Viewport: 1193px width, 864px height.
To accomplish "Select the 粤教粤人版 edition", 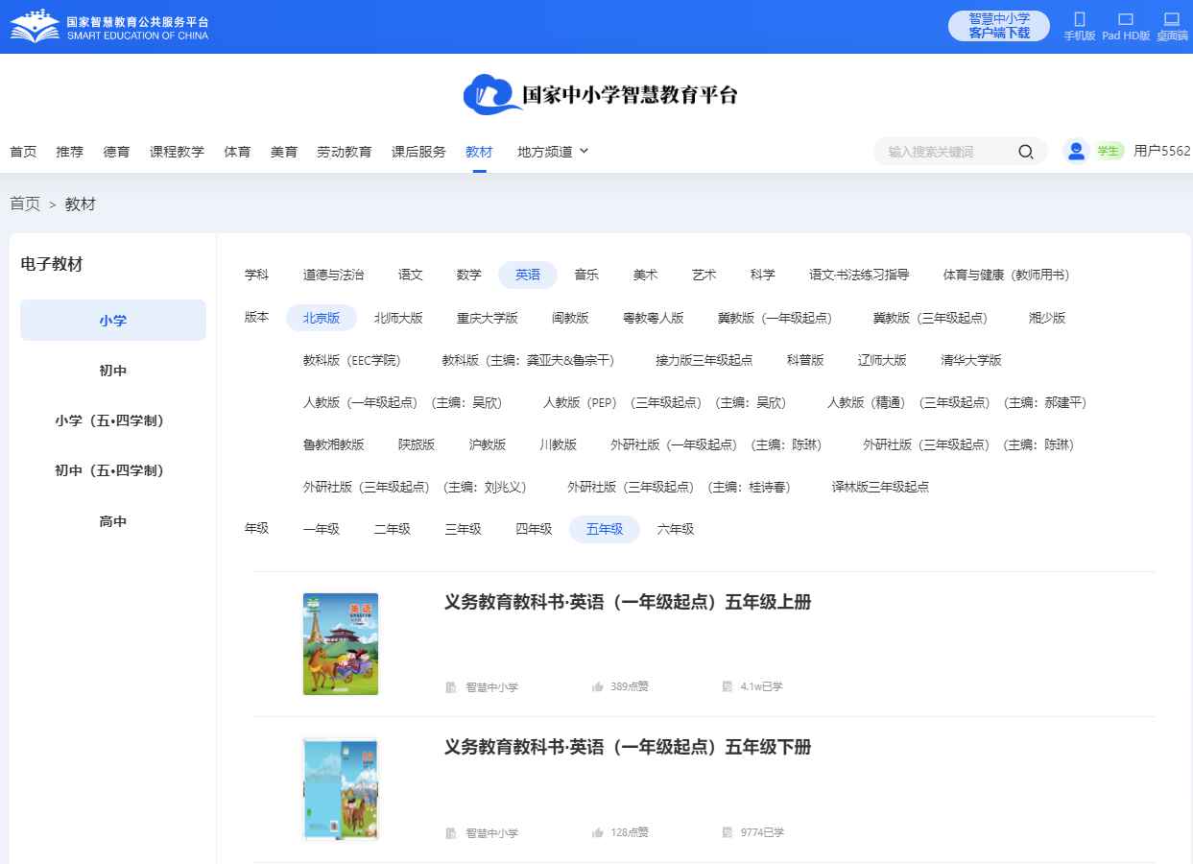I will pyautogui.click(x=654, y=318).
